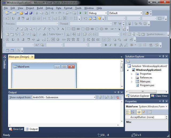The width and height of the screenshot is (171, 138).
Task: Select the Magnifier zoom tool icon
Action: (31, 29)
